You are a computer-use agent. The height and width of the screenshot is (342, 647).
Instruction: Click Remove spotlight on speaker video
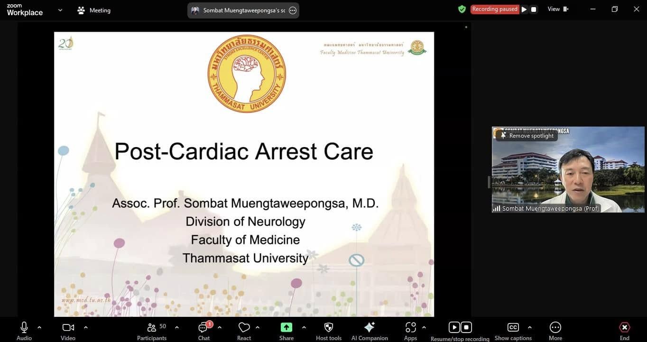pos(527,136)
